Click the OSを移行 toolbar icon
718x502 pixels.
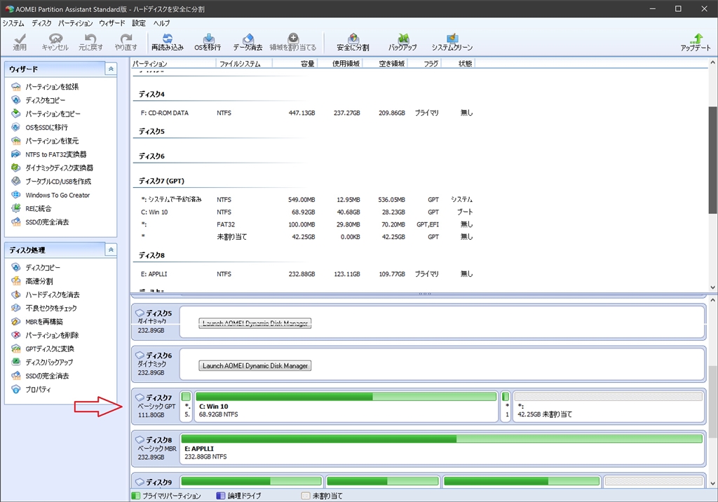pyautogui.click(x=208, y=41)
